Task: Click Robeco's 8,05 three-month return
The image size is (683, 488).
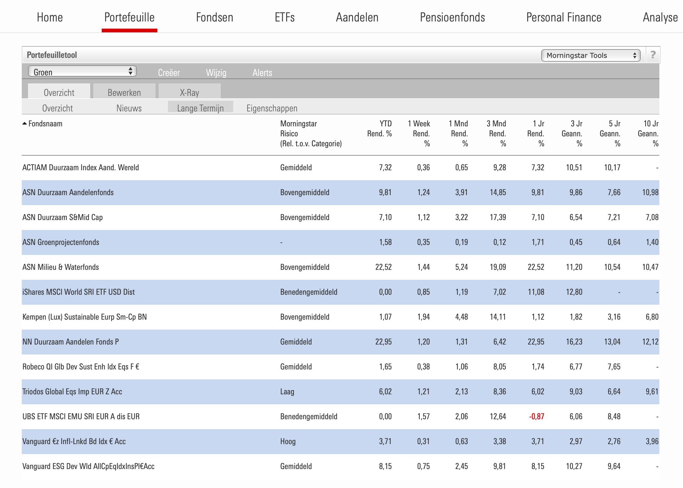Action: pos(499,367)
